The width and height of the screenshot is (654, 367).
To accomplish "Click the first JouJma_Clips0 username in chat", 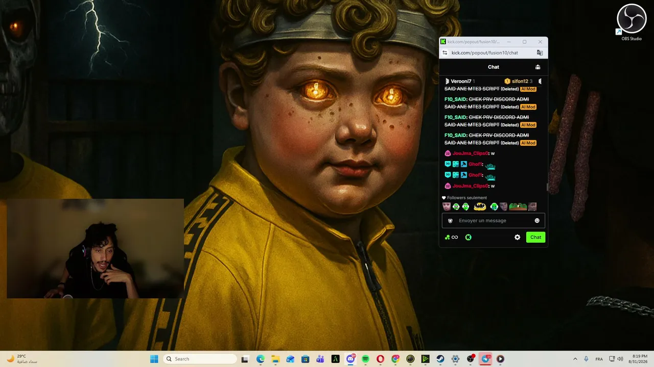I will click(x=471, y=153).
